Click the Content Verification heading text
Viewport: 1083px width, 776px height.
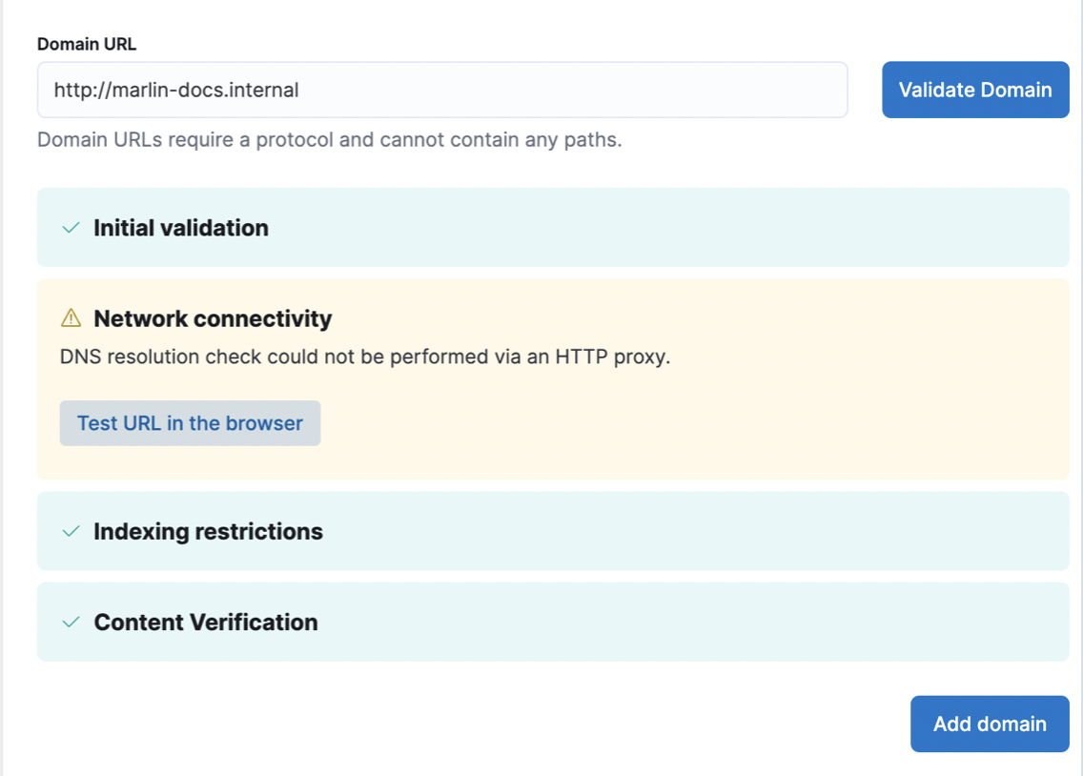[205, 622]
